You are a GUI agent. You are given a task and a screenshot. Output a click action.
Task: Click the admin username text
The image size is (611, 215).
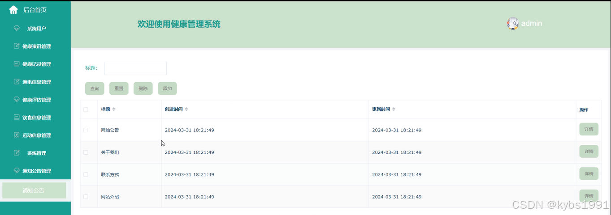tap(532, 23)
